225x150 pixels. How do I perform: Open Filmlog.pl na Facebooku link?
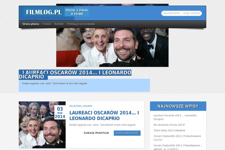point(81,24)
